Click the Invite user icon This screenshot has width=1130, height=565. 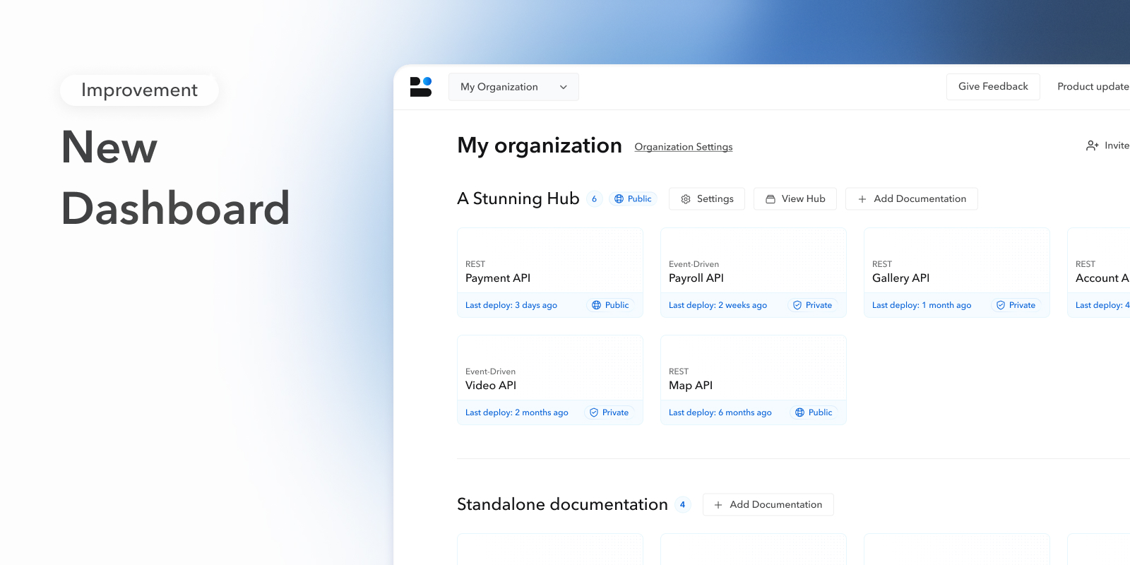click(x=1092, y=145)
